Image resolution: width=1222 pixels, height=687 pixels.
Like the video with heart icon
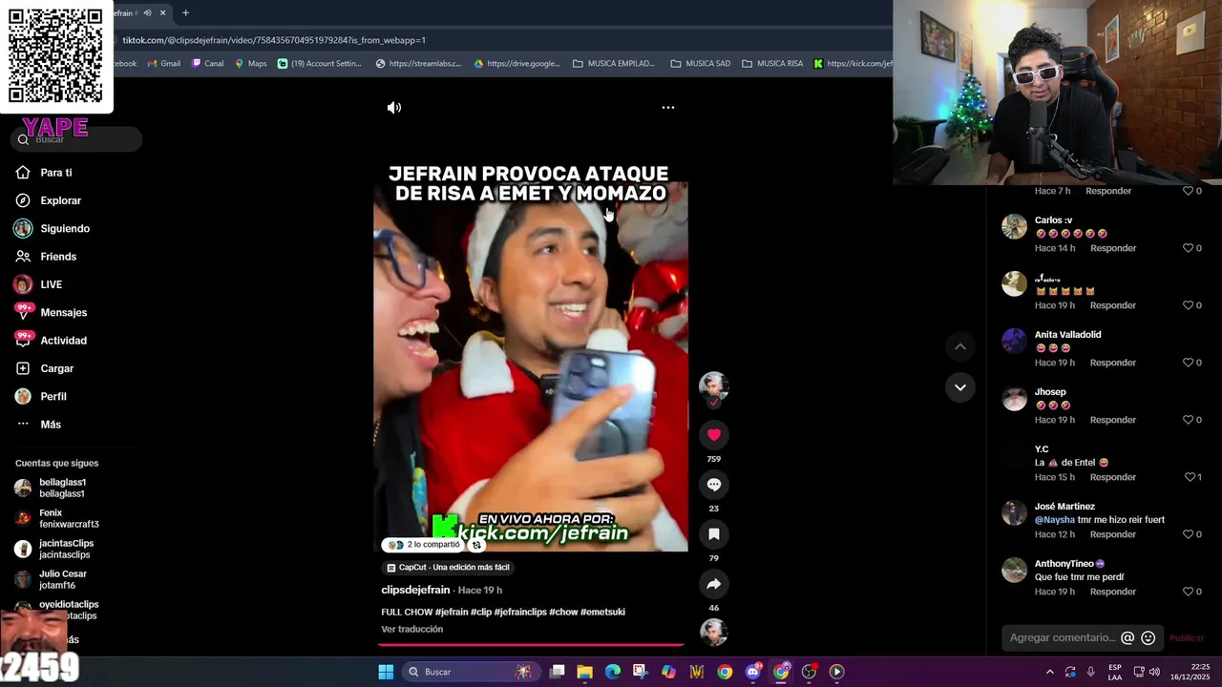click(x=713, y=435)
